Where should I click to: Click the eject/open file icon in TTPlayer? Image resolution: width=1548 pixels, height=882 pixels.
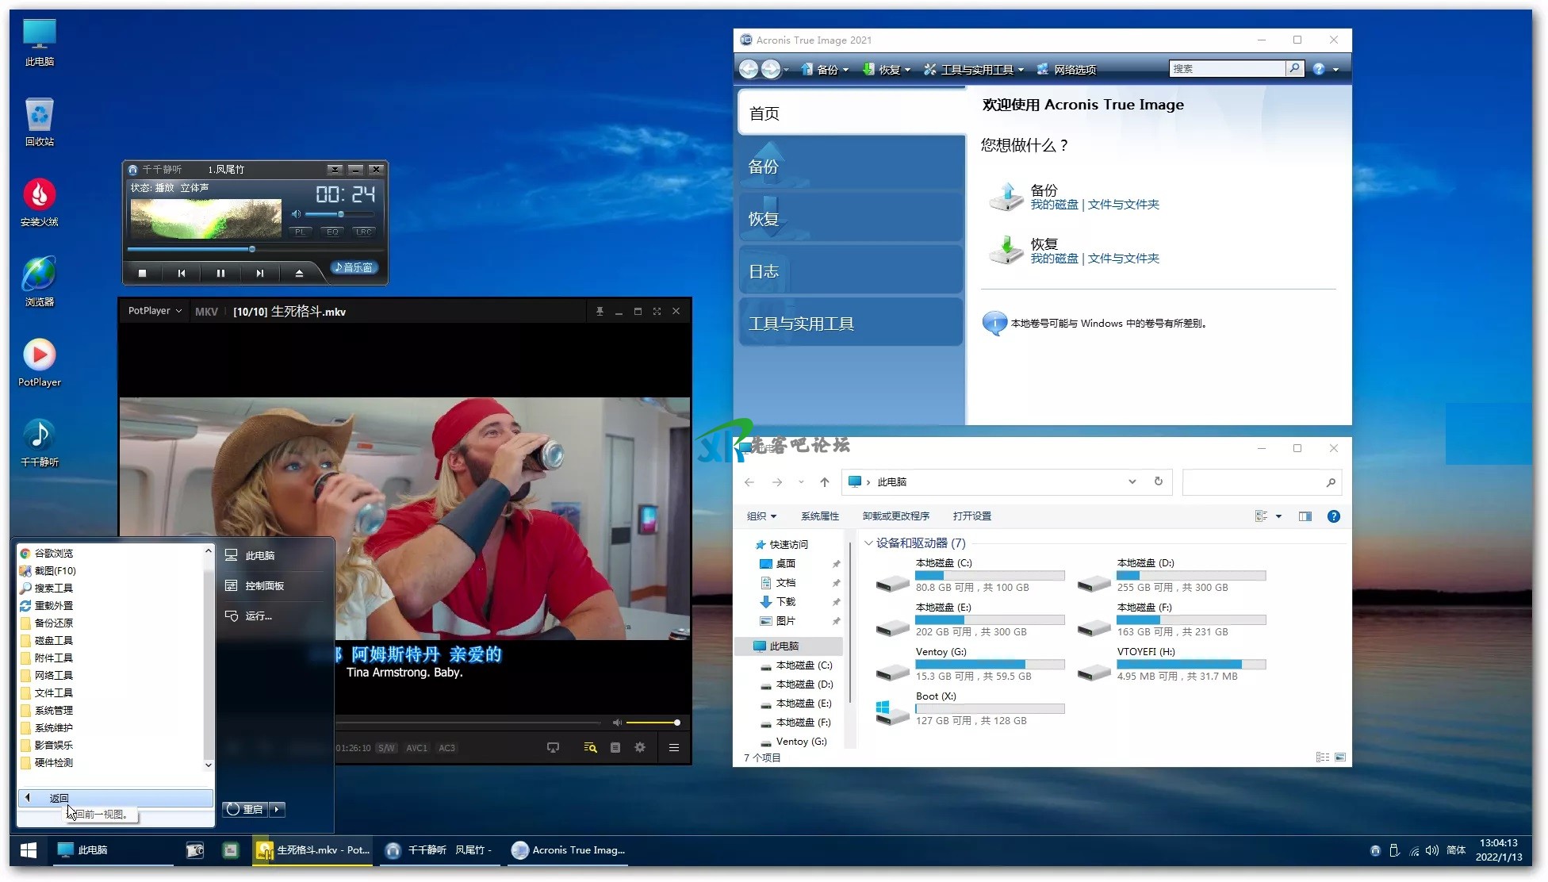click(299, 273)
